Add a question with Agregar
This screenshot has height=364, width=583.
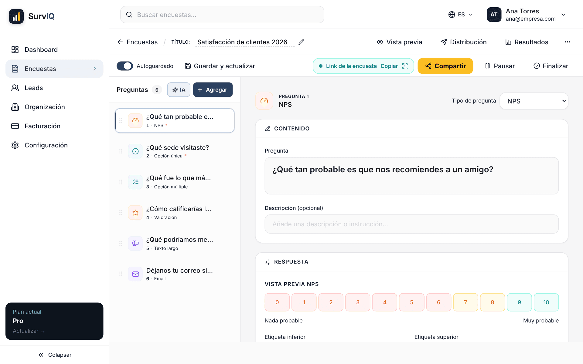(213, 90)
